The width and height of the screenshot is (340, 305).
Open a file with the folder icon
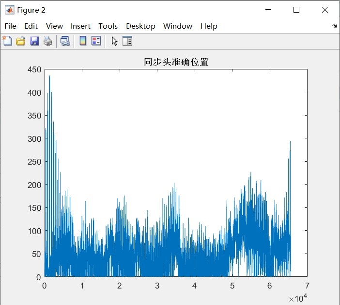point(21,41)
